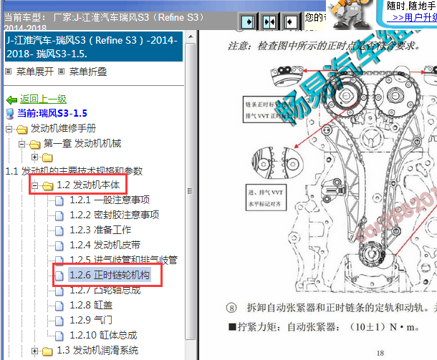This screenshot has width=437, height=360.
Task: Open 1.2.2 密封胶注意事项
Action: coord(115,215)
